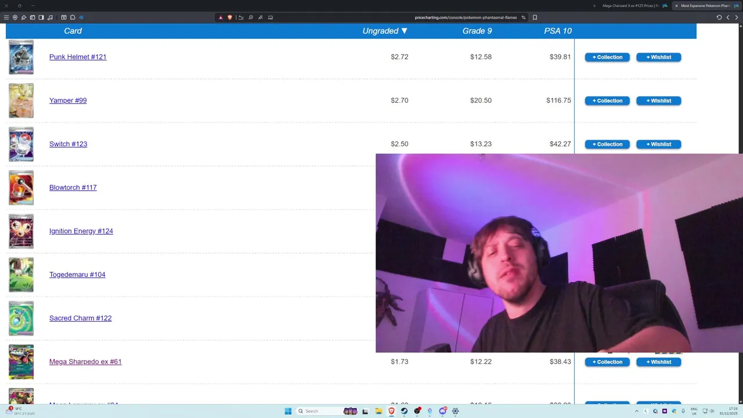Sort by the Grade 9 column header
Screen dimensions: 743x418
(x=477, y=31)
